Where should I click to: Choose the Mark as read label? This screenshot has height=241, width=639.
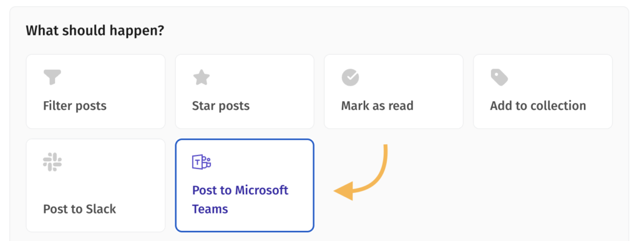pyautogui.click(x=377, y=106)
